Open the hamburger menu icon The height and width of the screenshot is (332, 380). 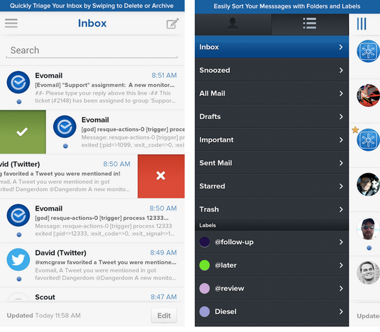[x=11, y=24]
